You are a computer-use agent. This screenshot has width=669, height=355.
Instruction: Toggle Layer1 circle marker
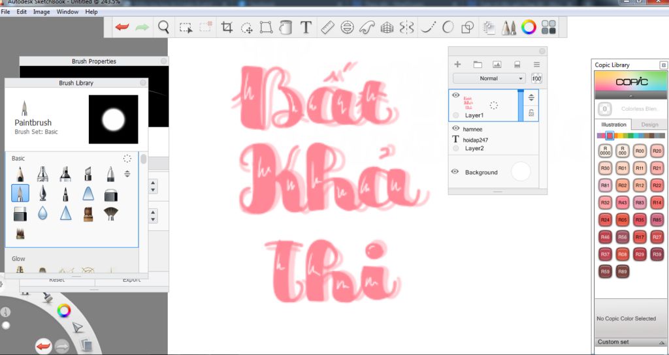click(456, 116)
